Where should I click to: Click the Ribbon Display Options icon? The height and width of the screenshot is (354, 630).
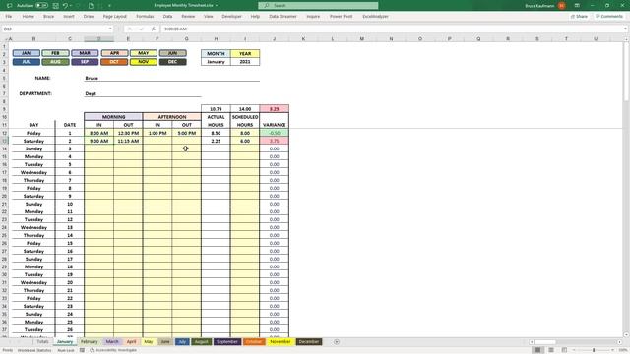coord(577,6)
